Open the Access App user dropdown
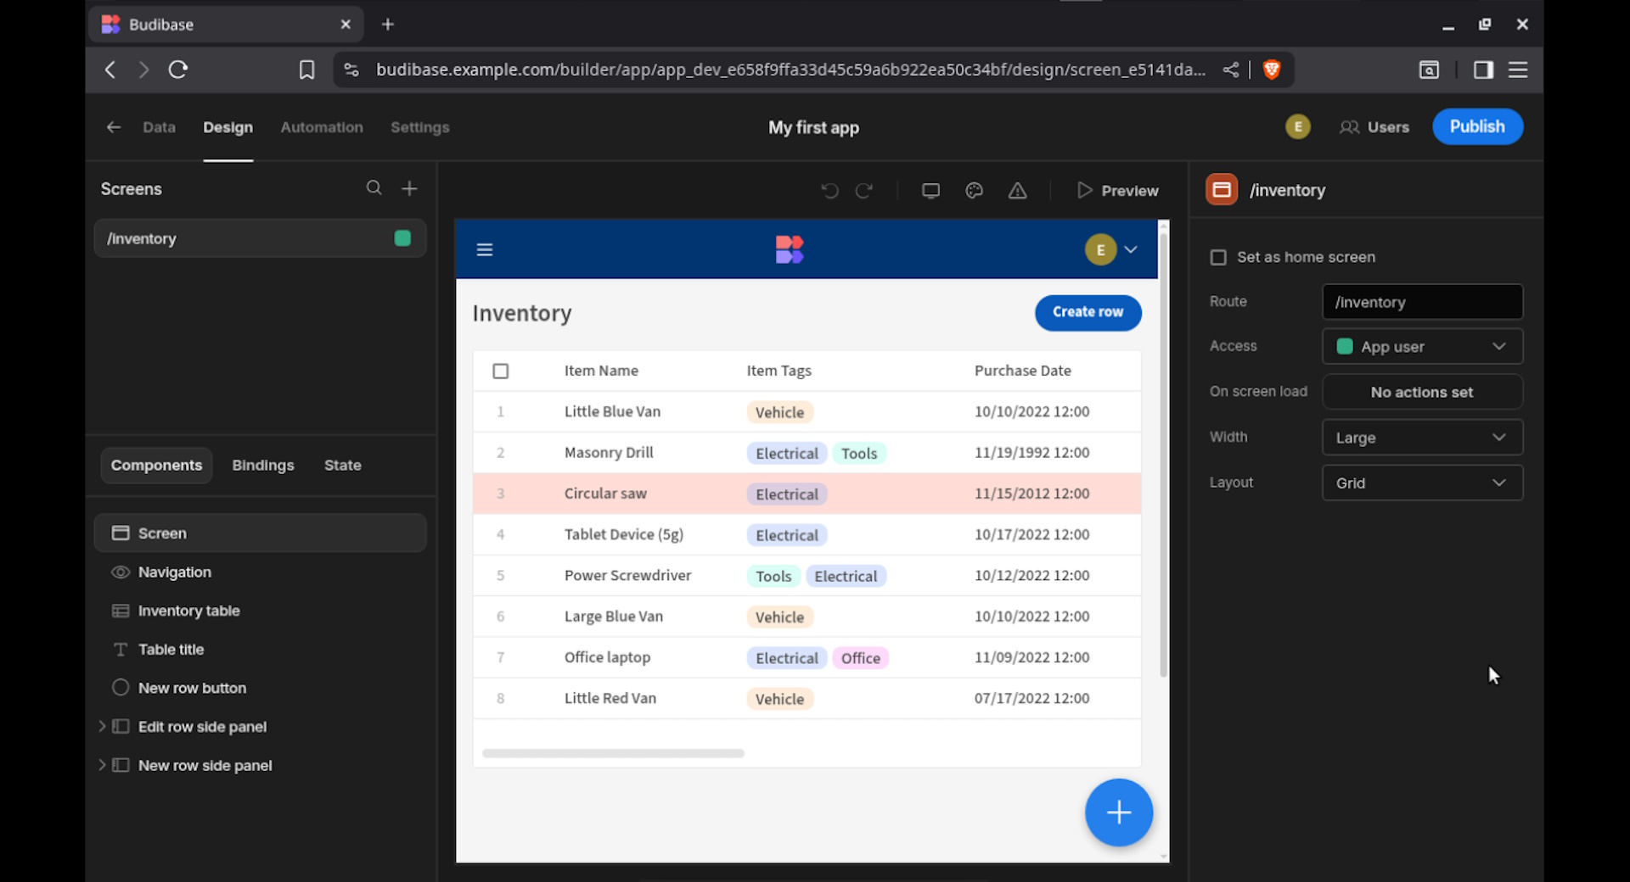The image size is (1630, 882). pyautogui.click(x=1422, y=347)
